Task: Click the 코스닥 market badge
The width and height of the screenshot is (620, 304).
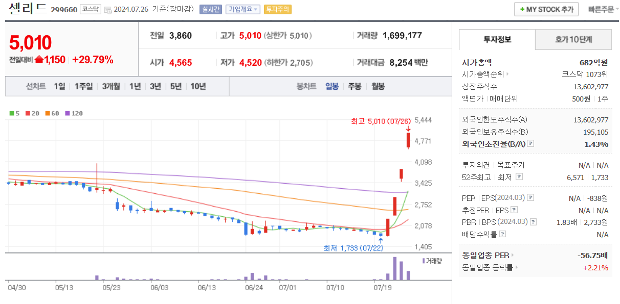Action: pos(91,9)
